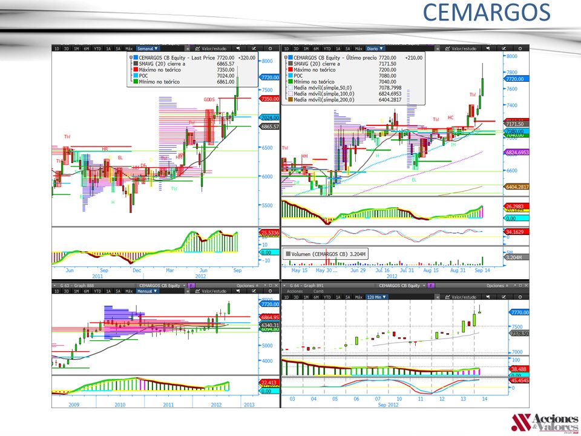The image size is (581, 436).
Task: Collapse legend tree box in Semanal chart legend
Action: pyautogui.click(x=131, y=58)
